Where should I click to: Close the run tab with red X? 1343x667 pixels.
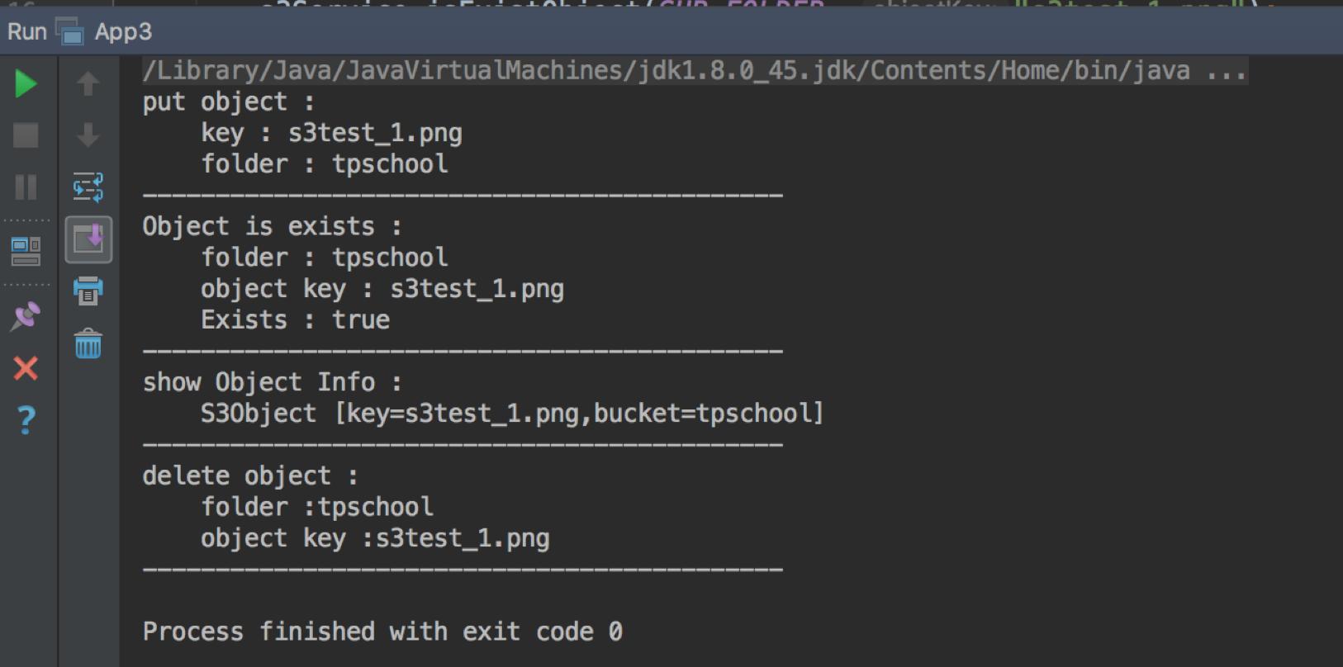pyautogui.click(x=26, y=368)
